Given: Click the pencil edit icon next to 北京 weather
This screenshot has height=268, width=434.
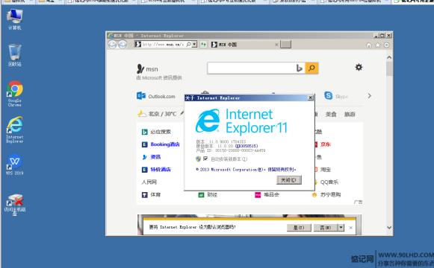Looking at the screenshot, I should tap(182, 113).
